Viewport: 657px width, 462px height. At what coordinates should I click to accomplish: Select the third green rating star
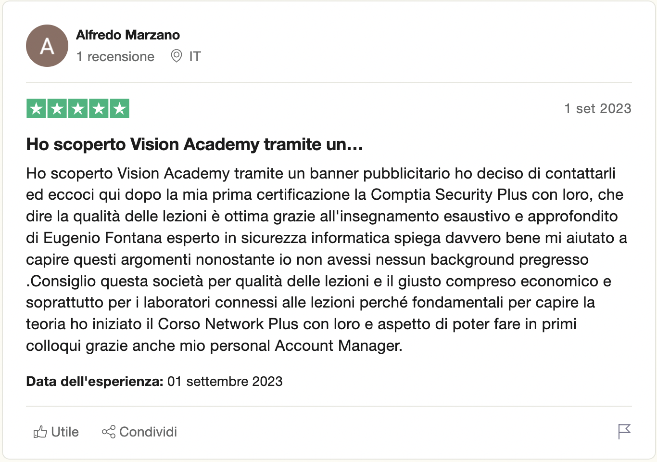[x=78, y=108]
